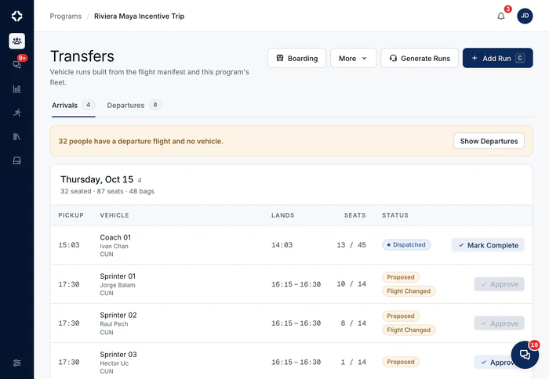Switch to the Departures tab

pyautogui.click(x=134, y=105)
